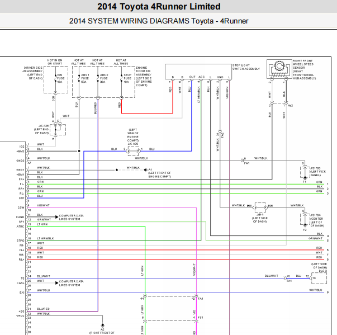Image resolution: width=337 pixels, height=335 pixels.
Task: Click the "CANL" terminal label
Action: 21,283
